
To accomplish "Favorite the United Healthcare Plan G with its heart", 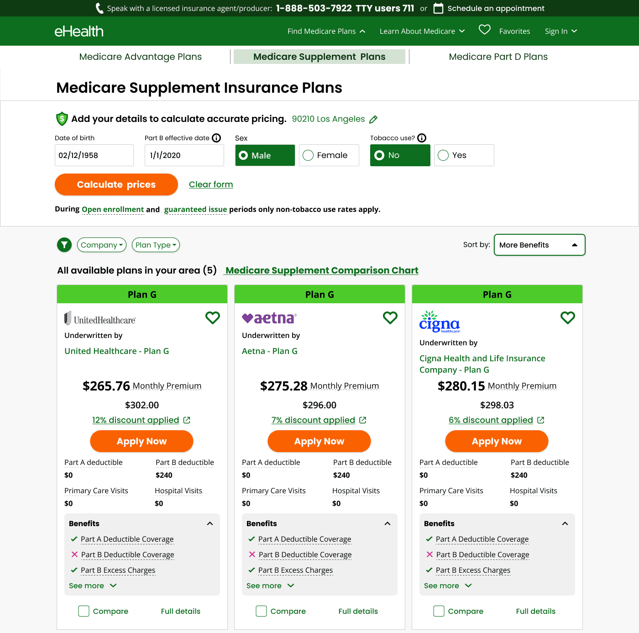I will (213, 317).
